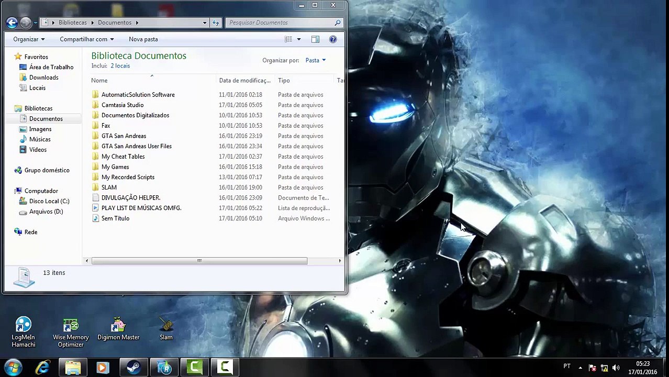Select Grupo doméstico in the sidebar
This screenshot has width=669, height=377.
(47, 170)
